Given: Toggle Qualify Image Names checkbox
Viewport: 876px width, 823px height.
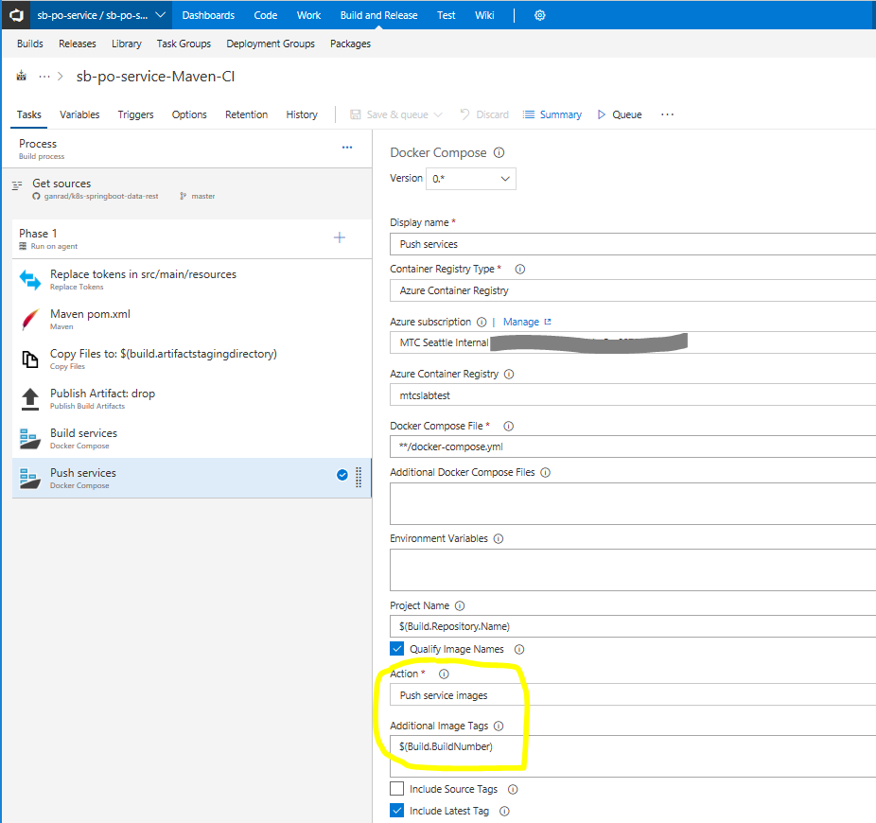Looking at the screenshot, I should point(396,649).
